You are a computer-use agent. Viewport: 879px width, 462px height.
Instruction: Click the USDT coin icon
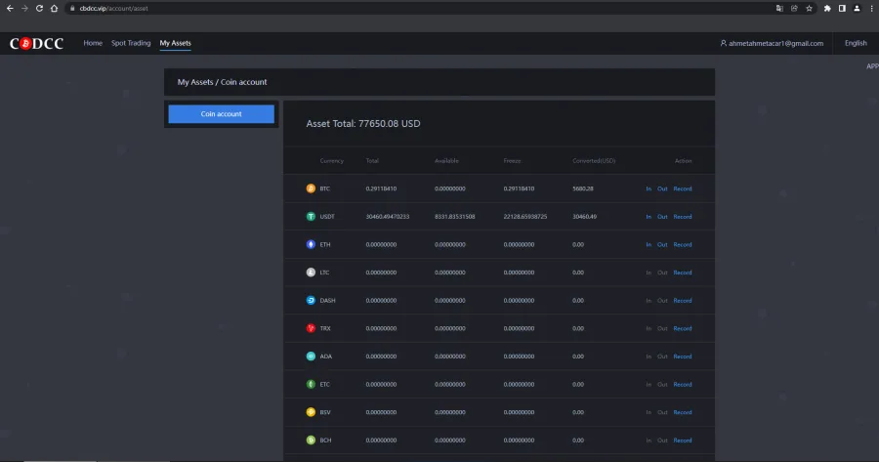311,217
